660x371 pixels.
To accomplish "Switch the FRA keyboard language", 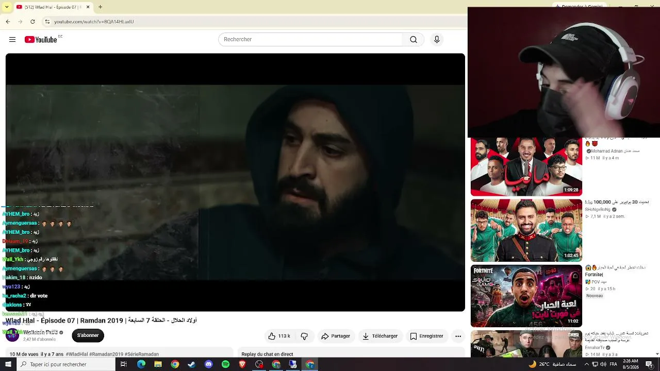I will coord(614,364).
